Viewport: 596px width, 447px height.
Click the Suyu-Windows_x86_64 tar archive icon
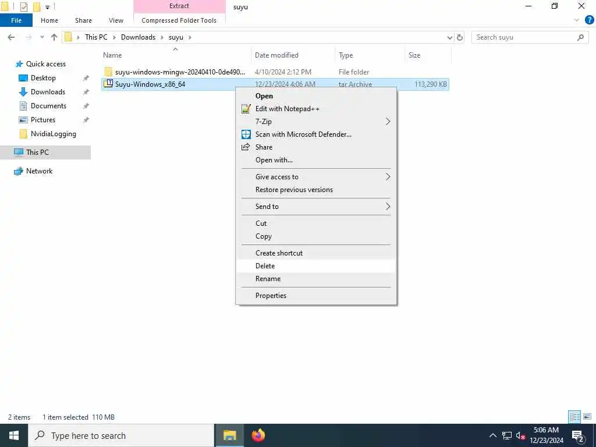(108, 84)
